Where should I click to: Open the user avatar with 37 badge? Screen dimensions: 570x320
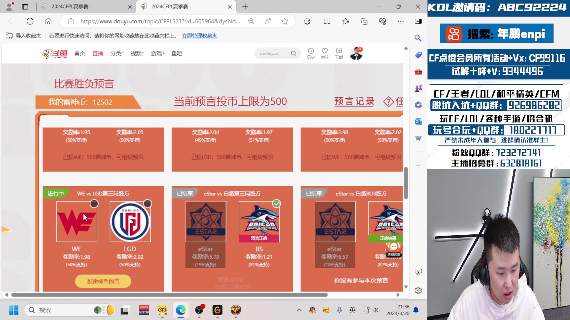pos(357,53)
